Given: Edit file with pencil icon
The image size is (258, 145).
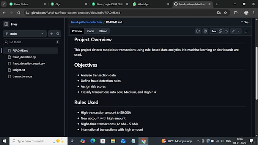Looking at the screenshot, I should (233, 31).
